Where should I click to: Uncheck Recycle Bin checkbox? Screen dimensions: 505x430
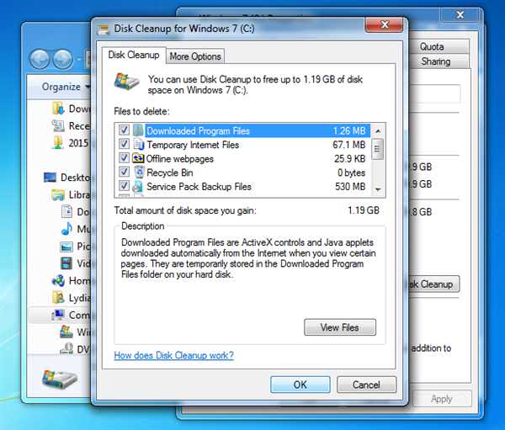pyautogui.click(x=124, y=172)
